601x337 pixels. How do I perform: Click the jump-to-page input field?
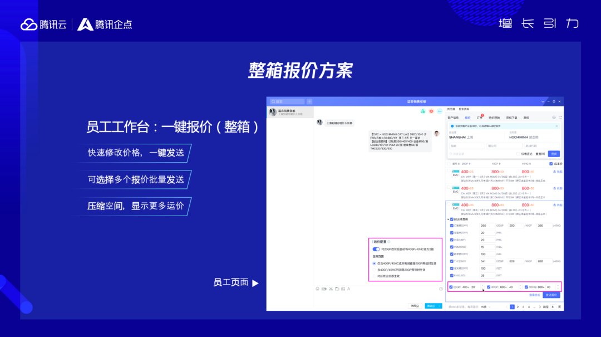[553, 307]
